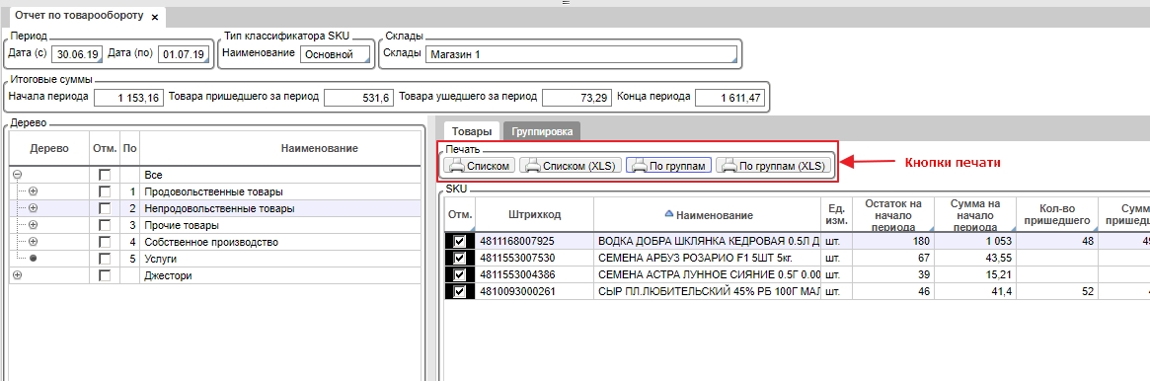Image resolution: width=1150 pixels, height=381 pixels.
Task: Click the Склады field showing Магазин 1
Action: tap(580, 54)
